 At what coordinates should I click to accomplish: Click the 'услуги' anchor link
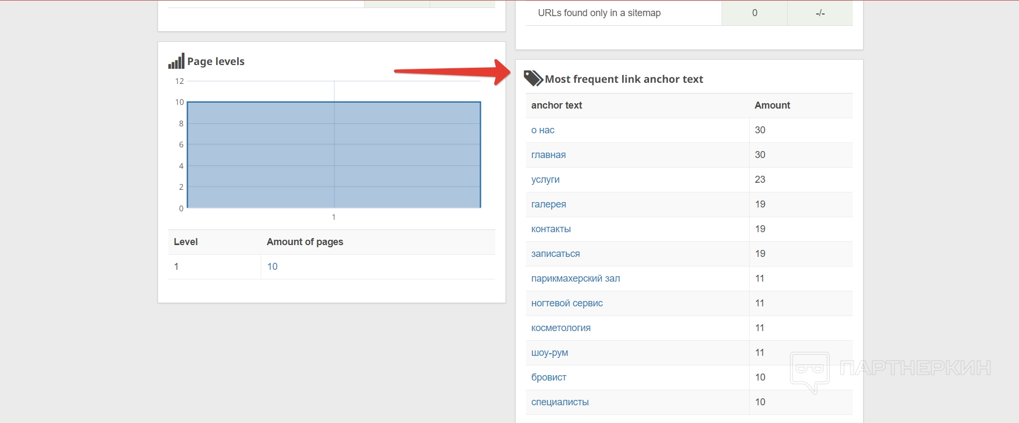coord(545,180)
